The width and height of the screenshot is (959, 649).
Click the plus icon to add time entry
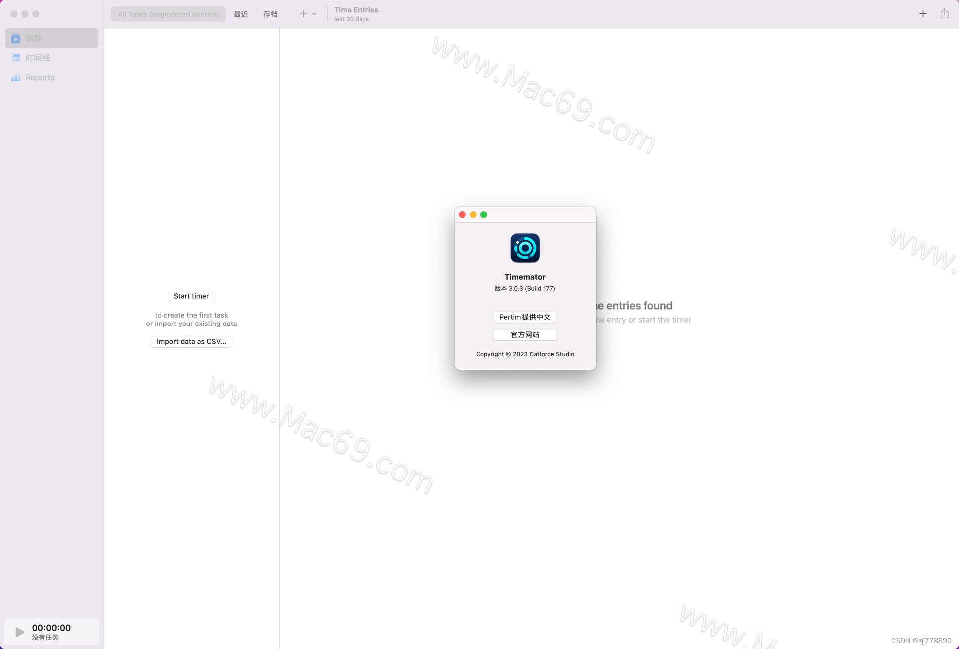coord(923,14)
